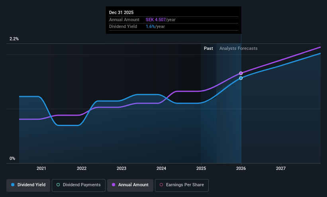327x197 pixels.
Task: Click the 1.6% dividend yield tooltip value
Action: coord(150,27)
